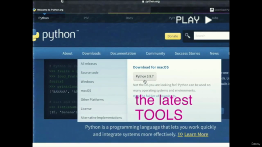
Task: Open the Success Stories menu
Action: [x=187, y=53]
